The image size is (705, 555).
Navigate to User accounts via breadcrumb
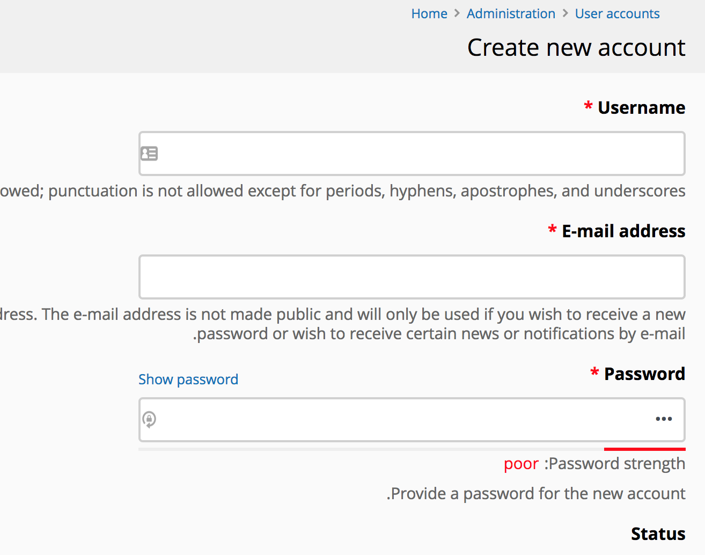(617, 13)
